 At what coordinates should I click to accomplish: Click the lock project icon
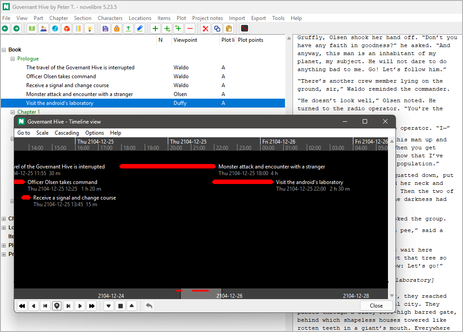pos(116,28)
